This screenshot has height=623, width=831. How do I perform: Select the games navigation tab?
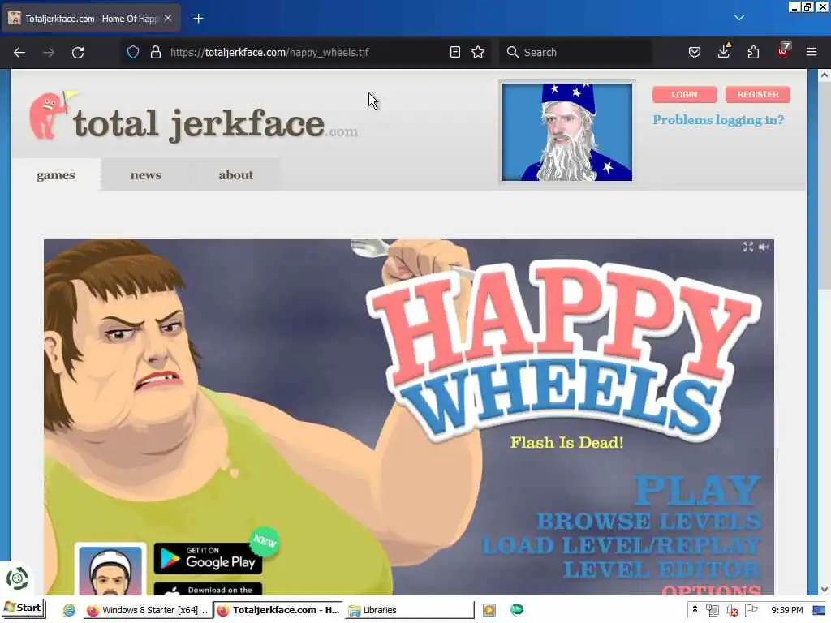tap(56, 175)
